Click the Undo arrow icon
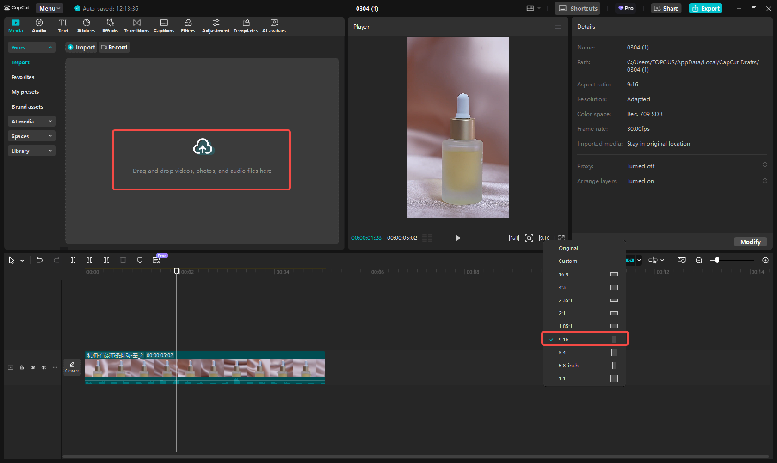Viewport: 777px width, 463px height. point(40,260)
